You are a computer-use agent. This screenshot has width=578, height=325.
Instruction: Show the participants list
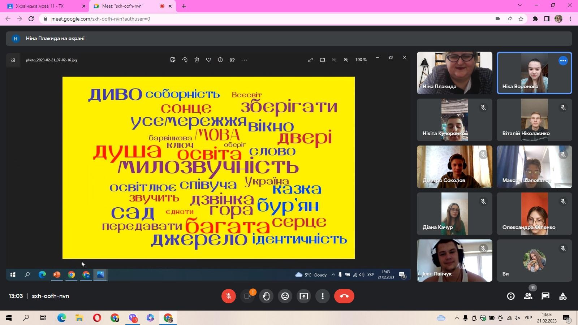point(528,296)
